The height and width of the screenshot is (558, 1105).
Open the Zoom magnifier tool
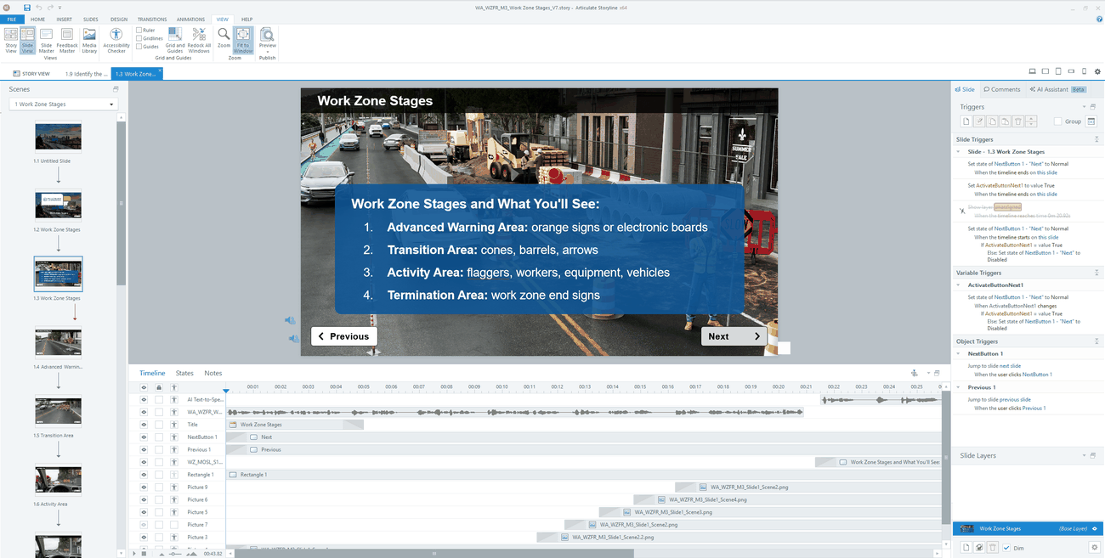pyautogui.click(x=224, y=38)
